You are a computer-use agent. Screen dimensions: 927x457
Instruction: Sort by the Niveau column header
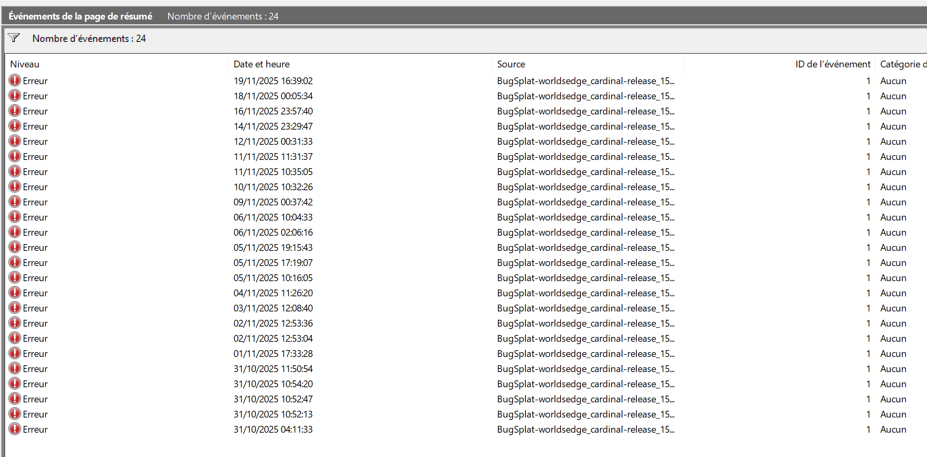tap(25, 64)
